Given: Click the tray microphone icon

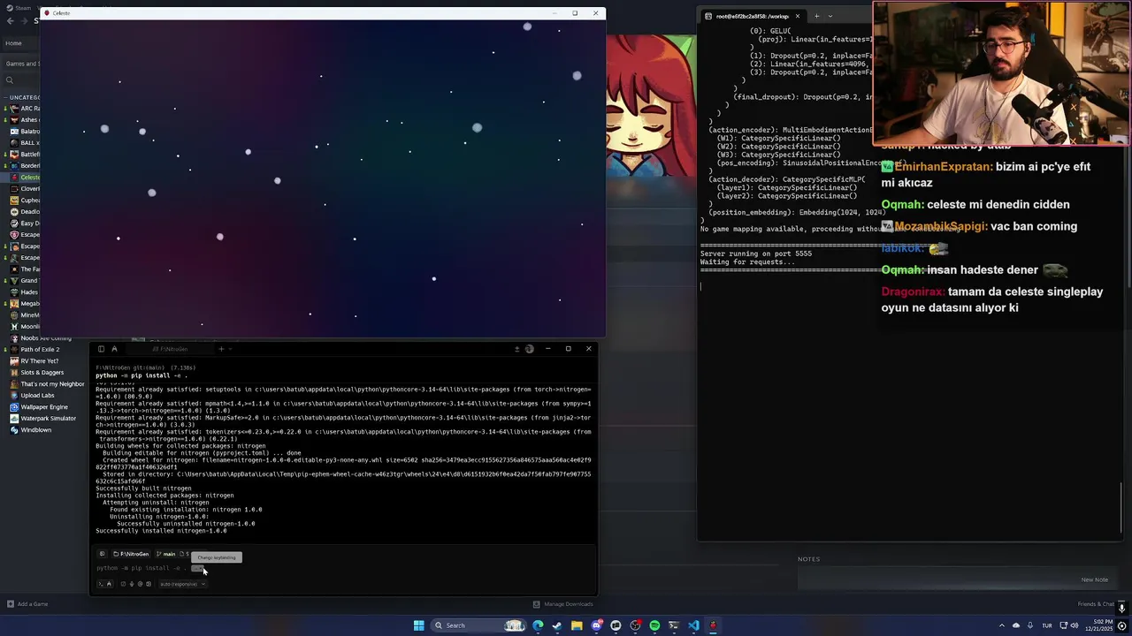Looking at the screenshot, I should point(1030,625).
